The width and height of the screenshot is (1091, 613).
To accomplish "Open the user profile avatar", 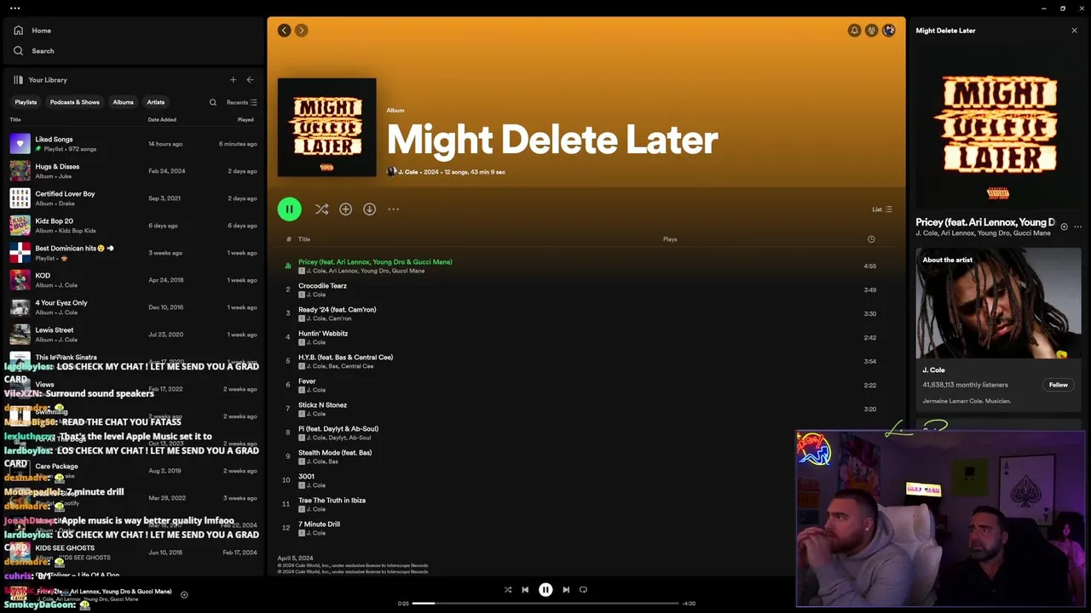I will tap(889, 31).
